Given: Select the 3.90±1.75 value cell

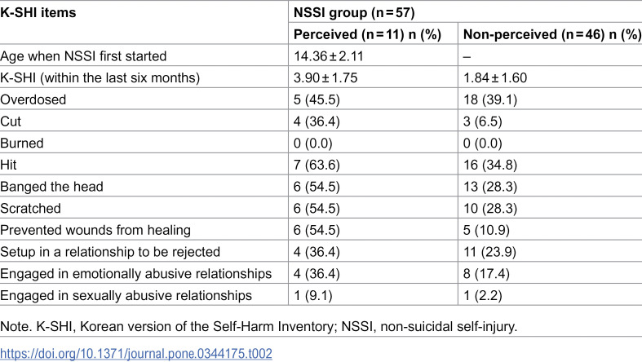Looking at the screenshot, I should (x=325, y=77).
